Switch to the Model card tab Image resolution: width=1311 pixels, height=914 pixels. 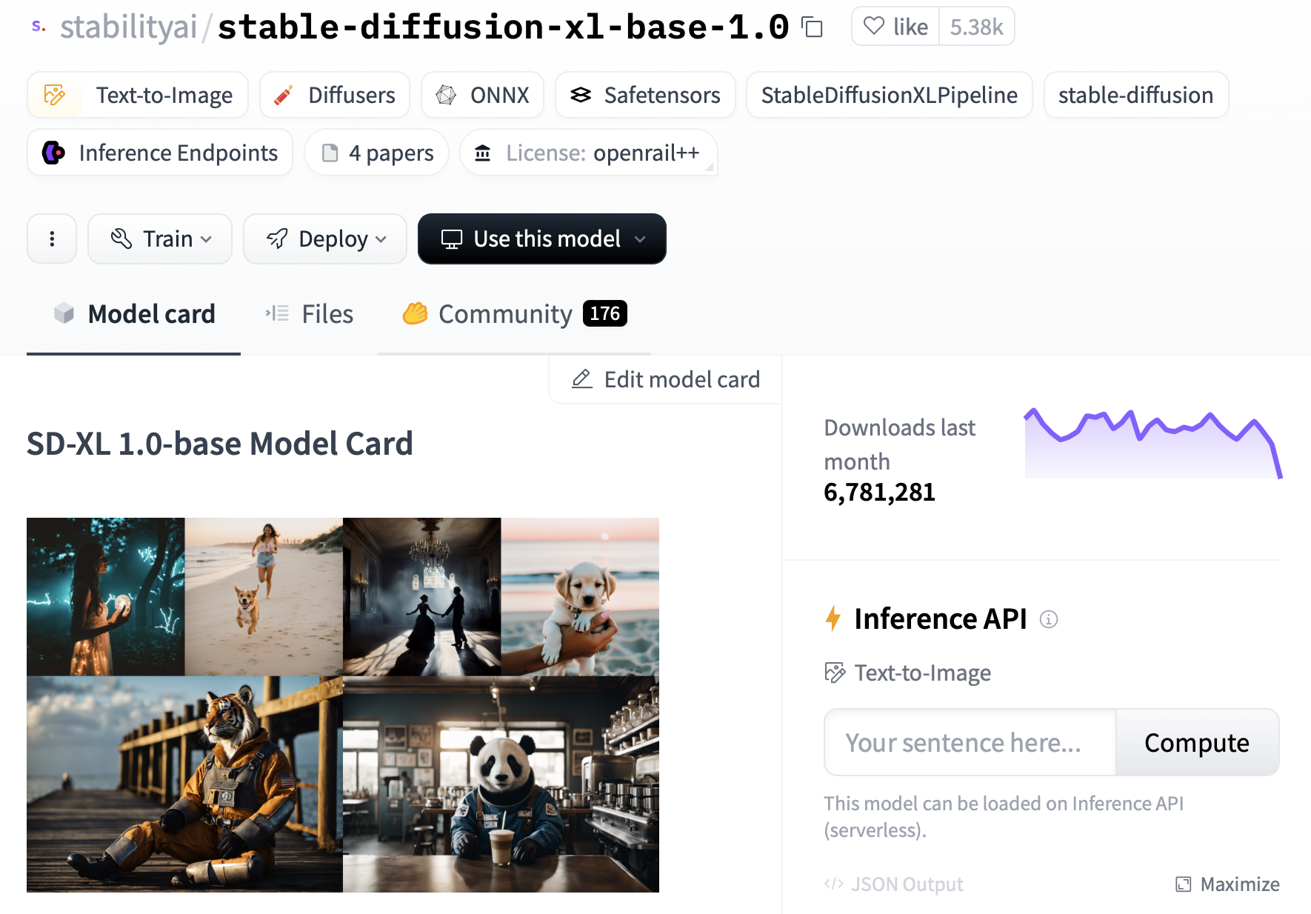point(134,314)
